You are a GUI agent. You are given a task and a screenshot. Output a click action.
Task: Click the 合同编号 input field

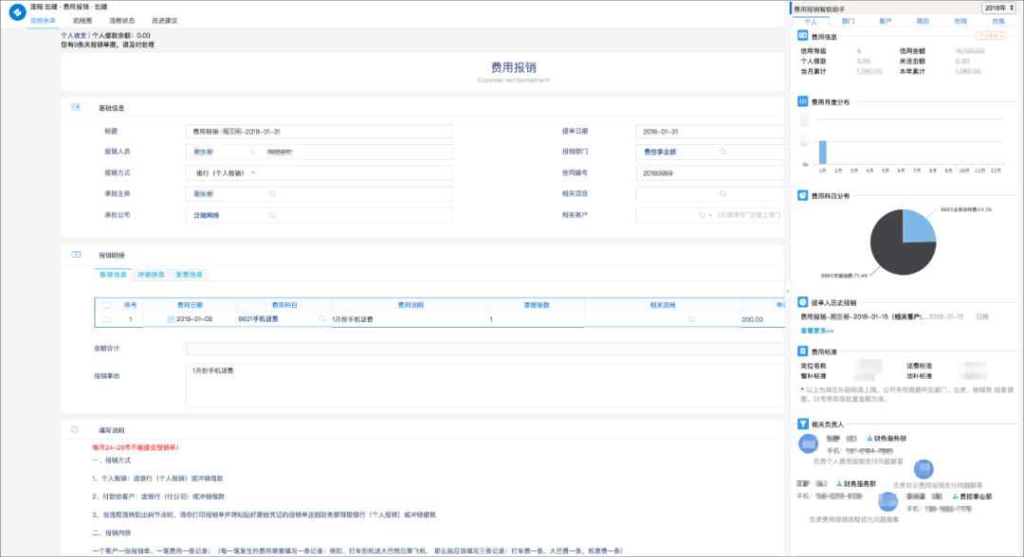(x=710, y=172)
